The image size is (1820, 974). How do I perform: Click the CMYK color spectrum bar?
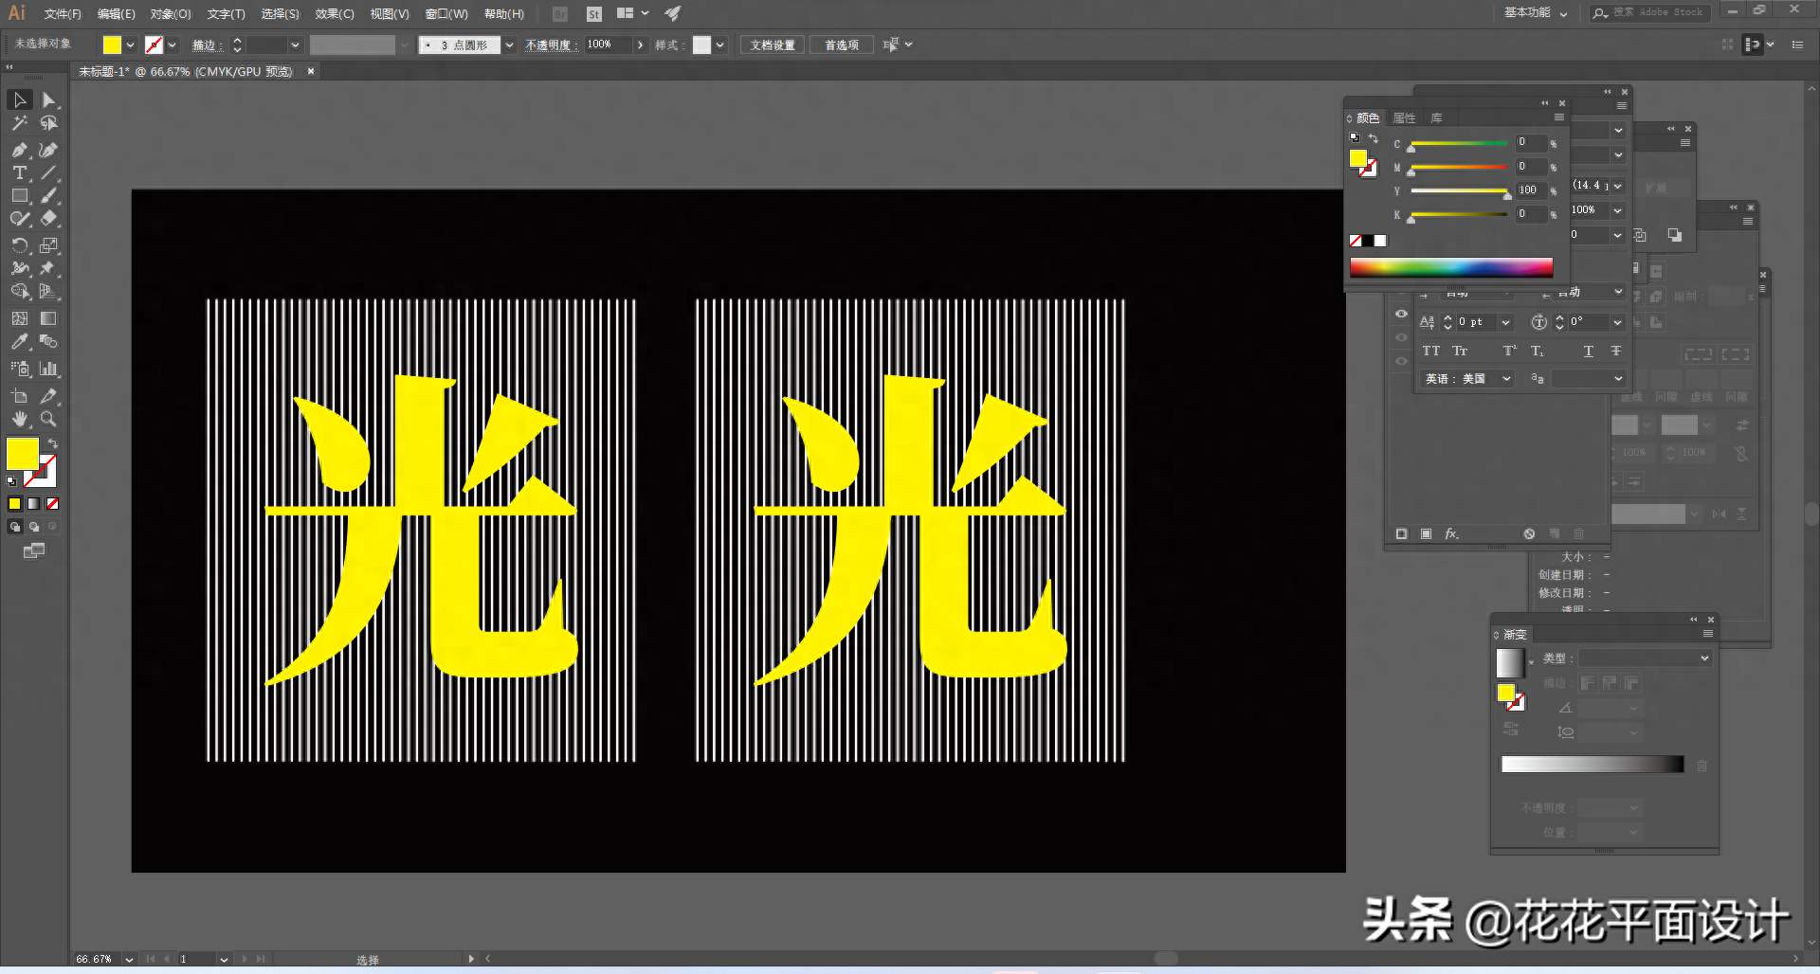click(1450, 267)
